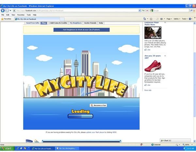Open the More Ads link
The image size is (196, 152).
click(148, 90)
